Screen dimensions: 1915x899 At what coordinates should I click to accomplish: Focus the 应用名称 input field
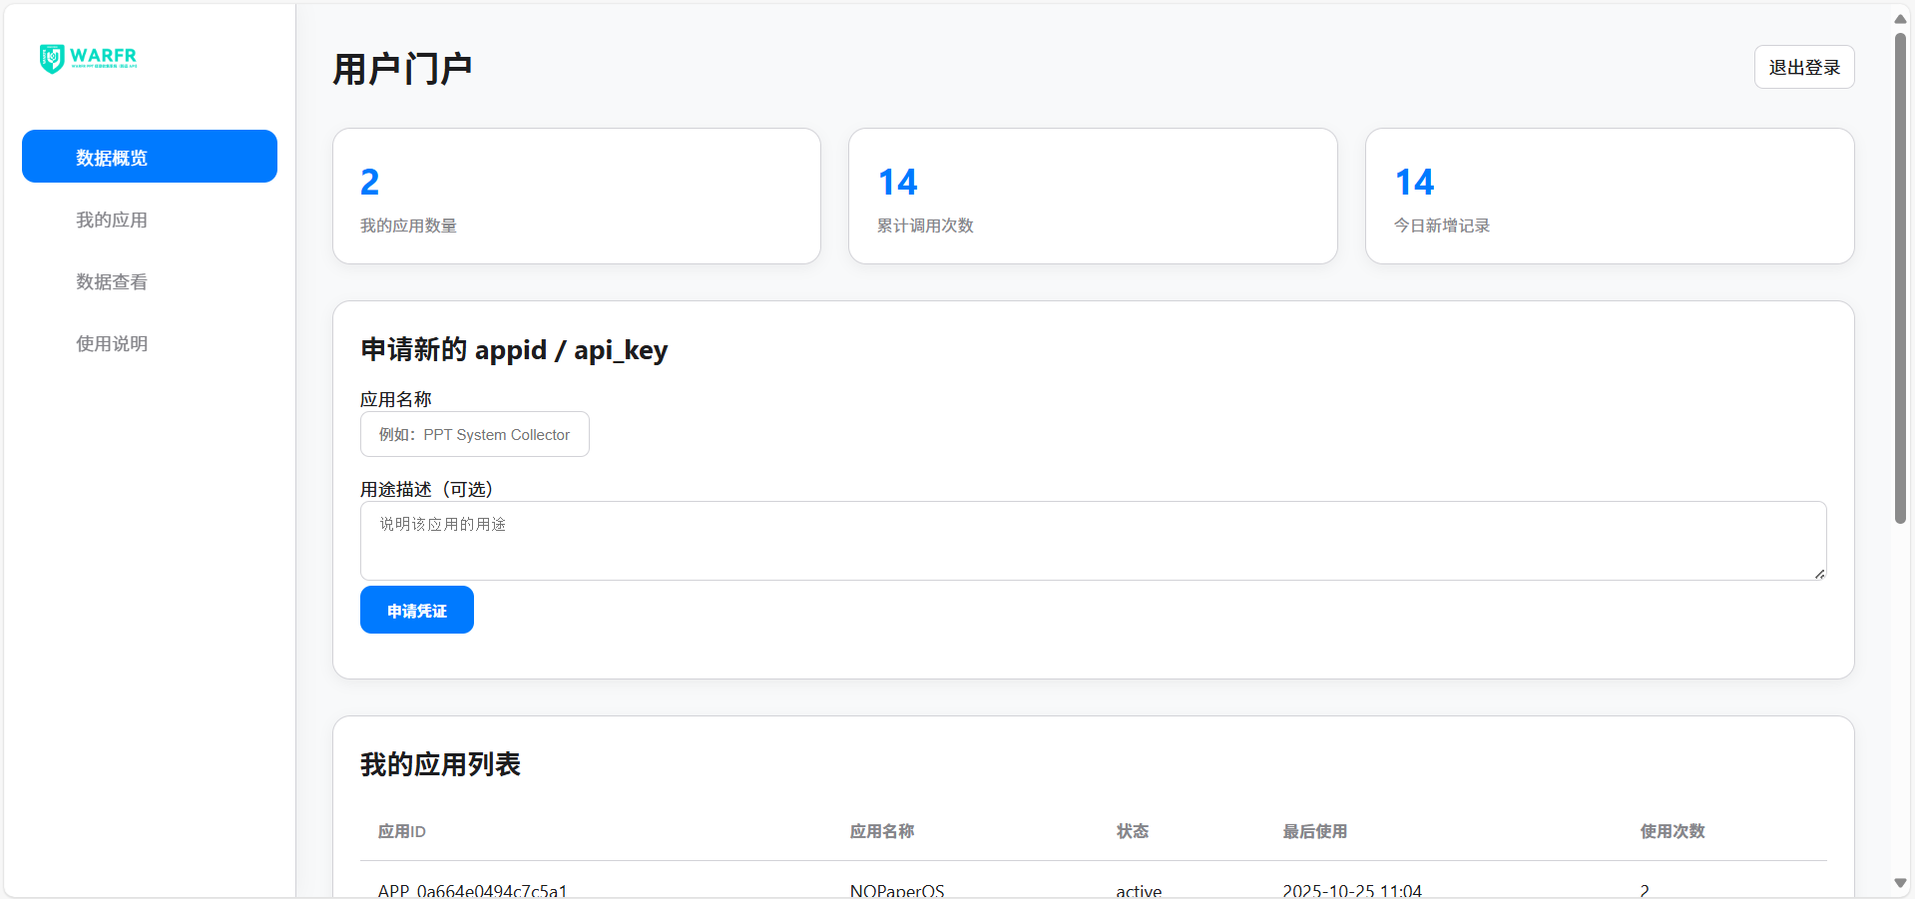(474, 435)
